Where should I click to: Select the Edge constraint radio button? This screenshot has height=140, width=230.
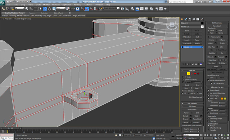(x=217, y=30)
